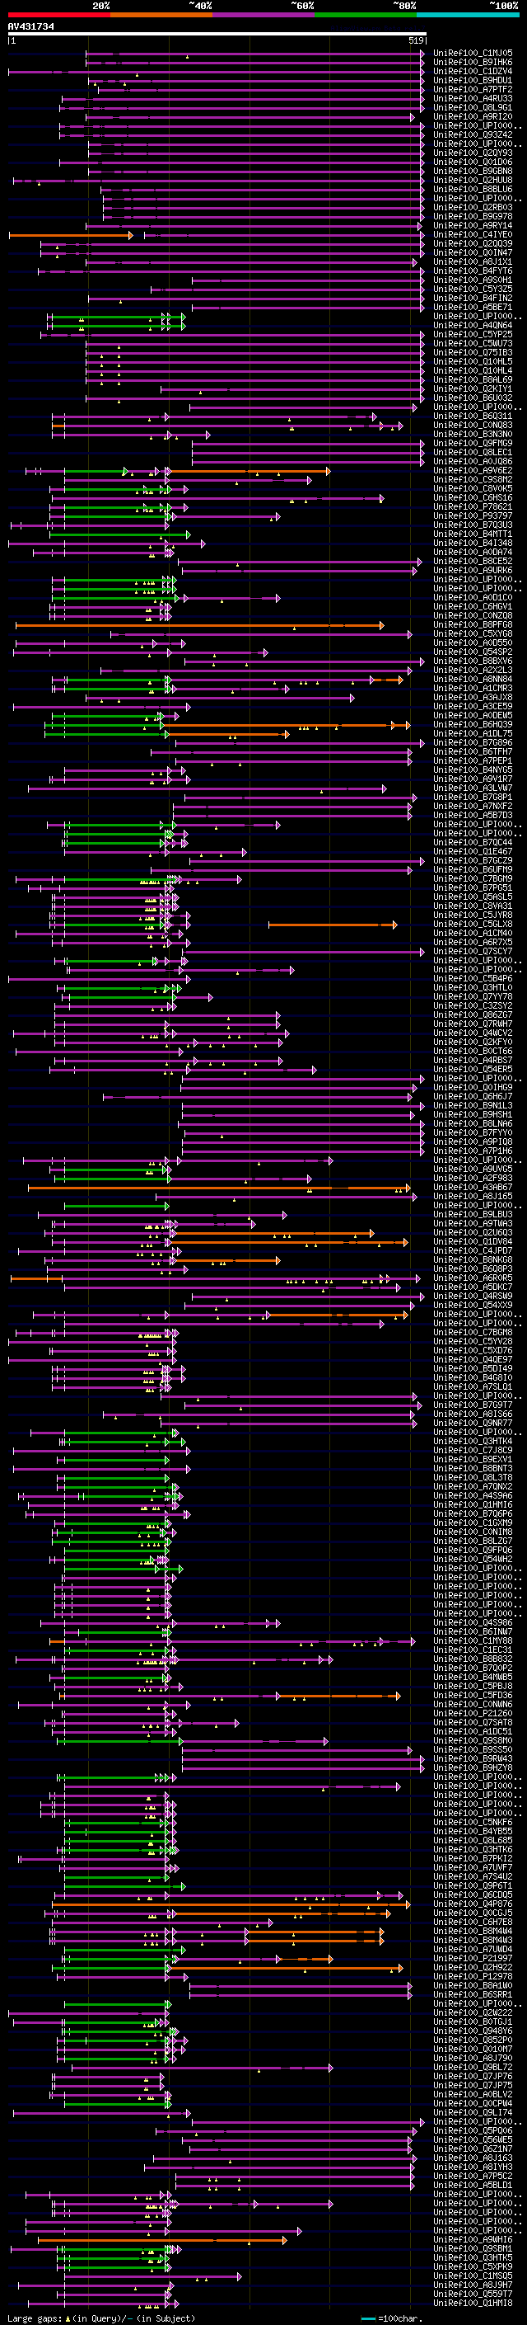Image resolution: width=527 pixels, height=2325 pixels.
Task: Select the UniRef100_Q93Z42 hit
Action: pyautogui.click(x=473, y=134)
